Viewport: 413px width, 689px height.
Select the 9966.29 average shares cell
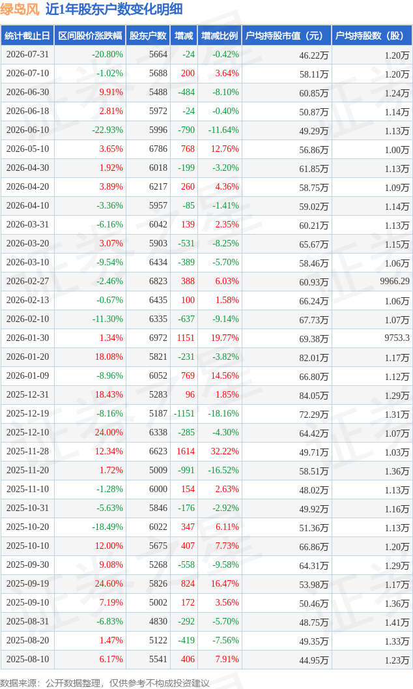coord(395,281)
